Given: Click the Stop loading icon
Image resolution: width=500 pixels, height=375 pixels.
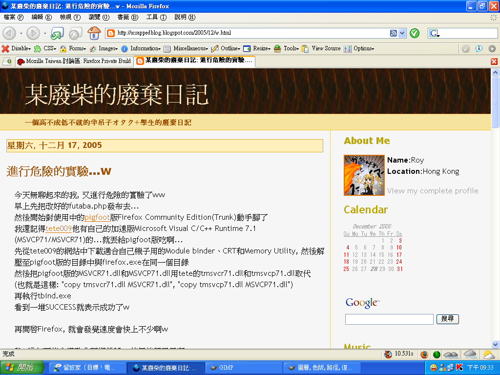Looking at the screenshot, I should 75,33.
